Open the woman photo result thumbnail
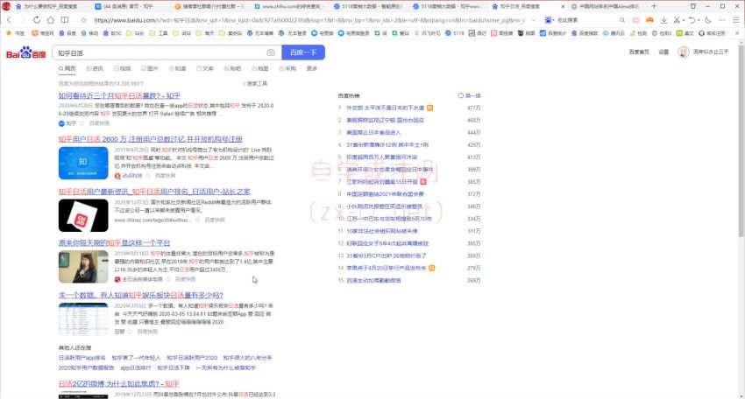The width and height of the screenshot is (745, 399). click(x=83, y=267)
